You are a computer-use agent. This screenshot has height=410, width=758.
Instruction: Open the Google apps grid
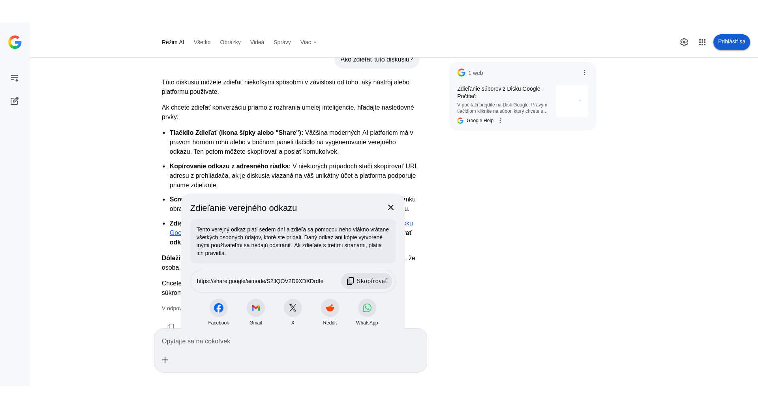[702, 42]
